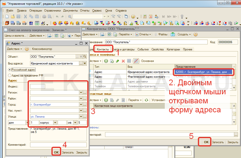Open the Справочники menu

pos(52,11)
